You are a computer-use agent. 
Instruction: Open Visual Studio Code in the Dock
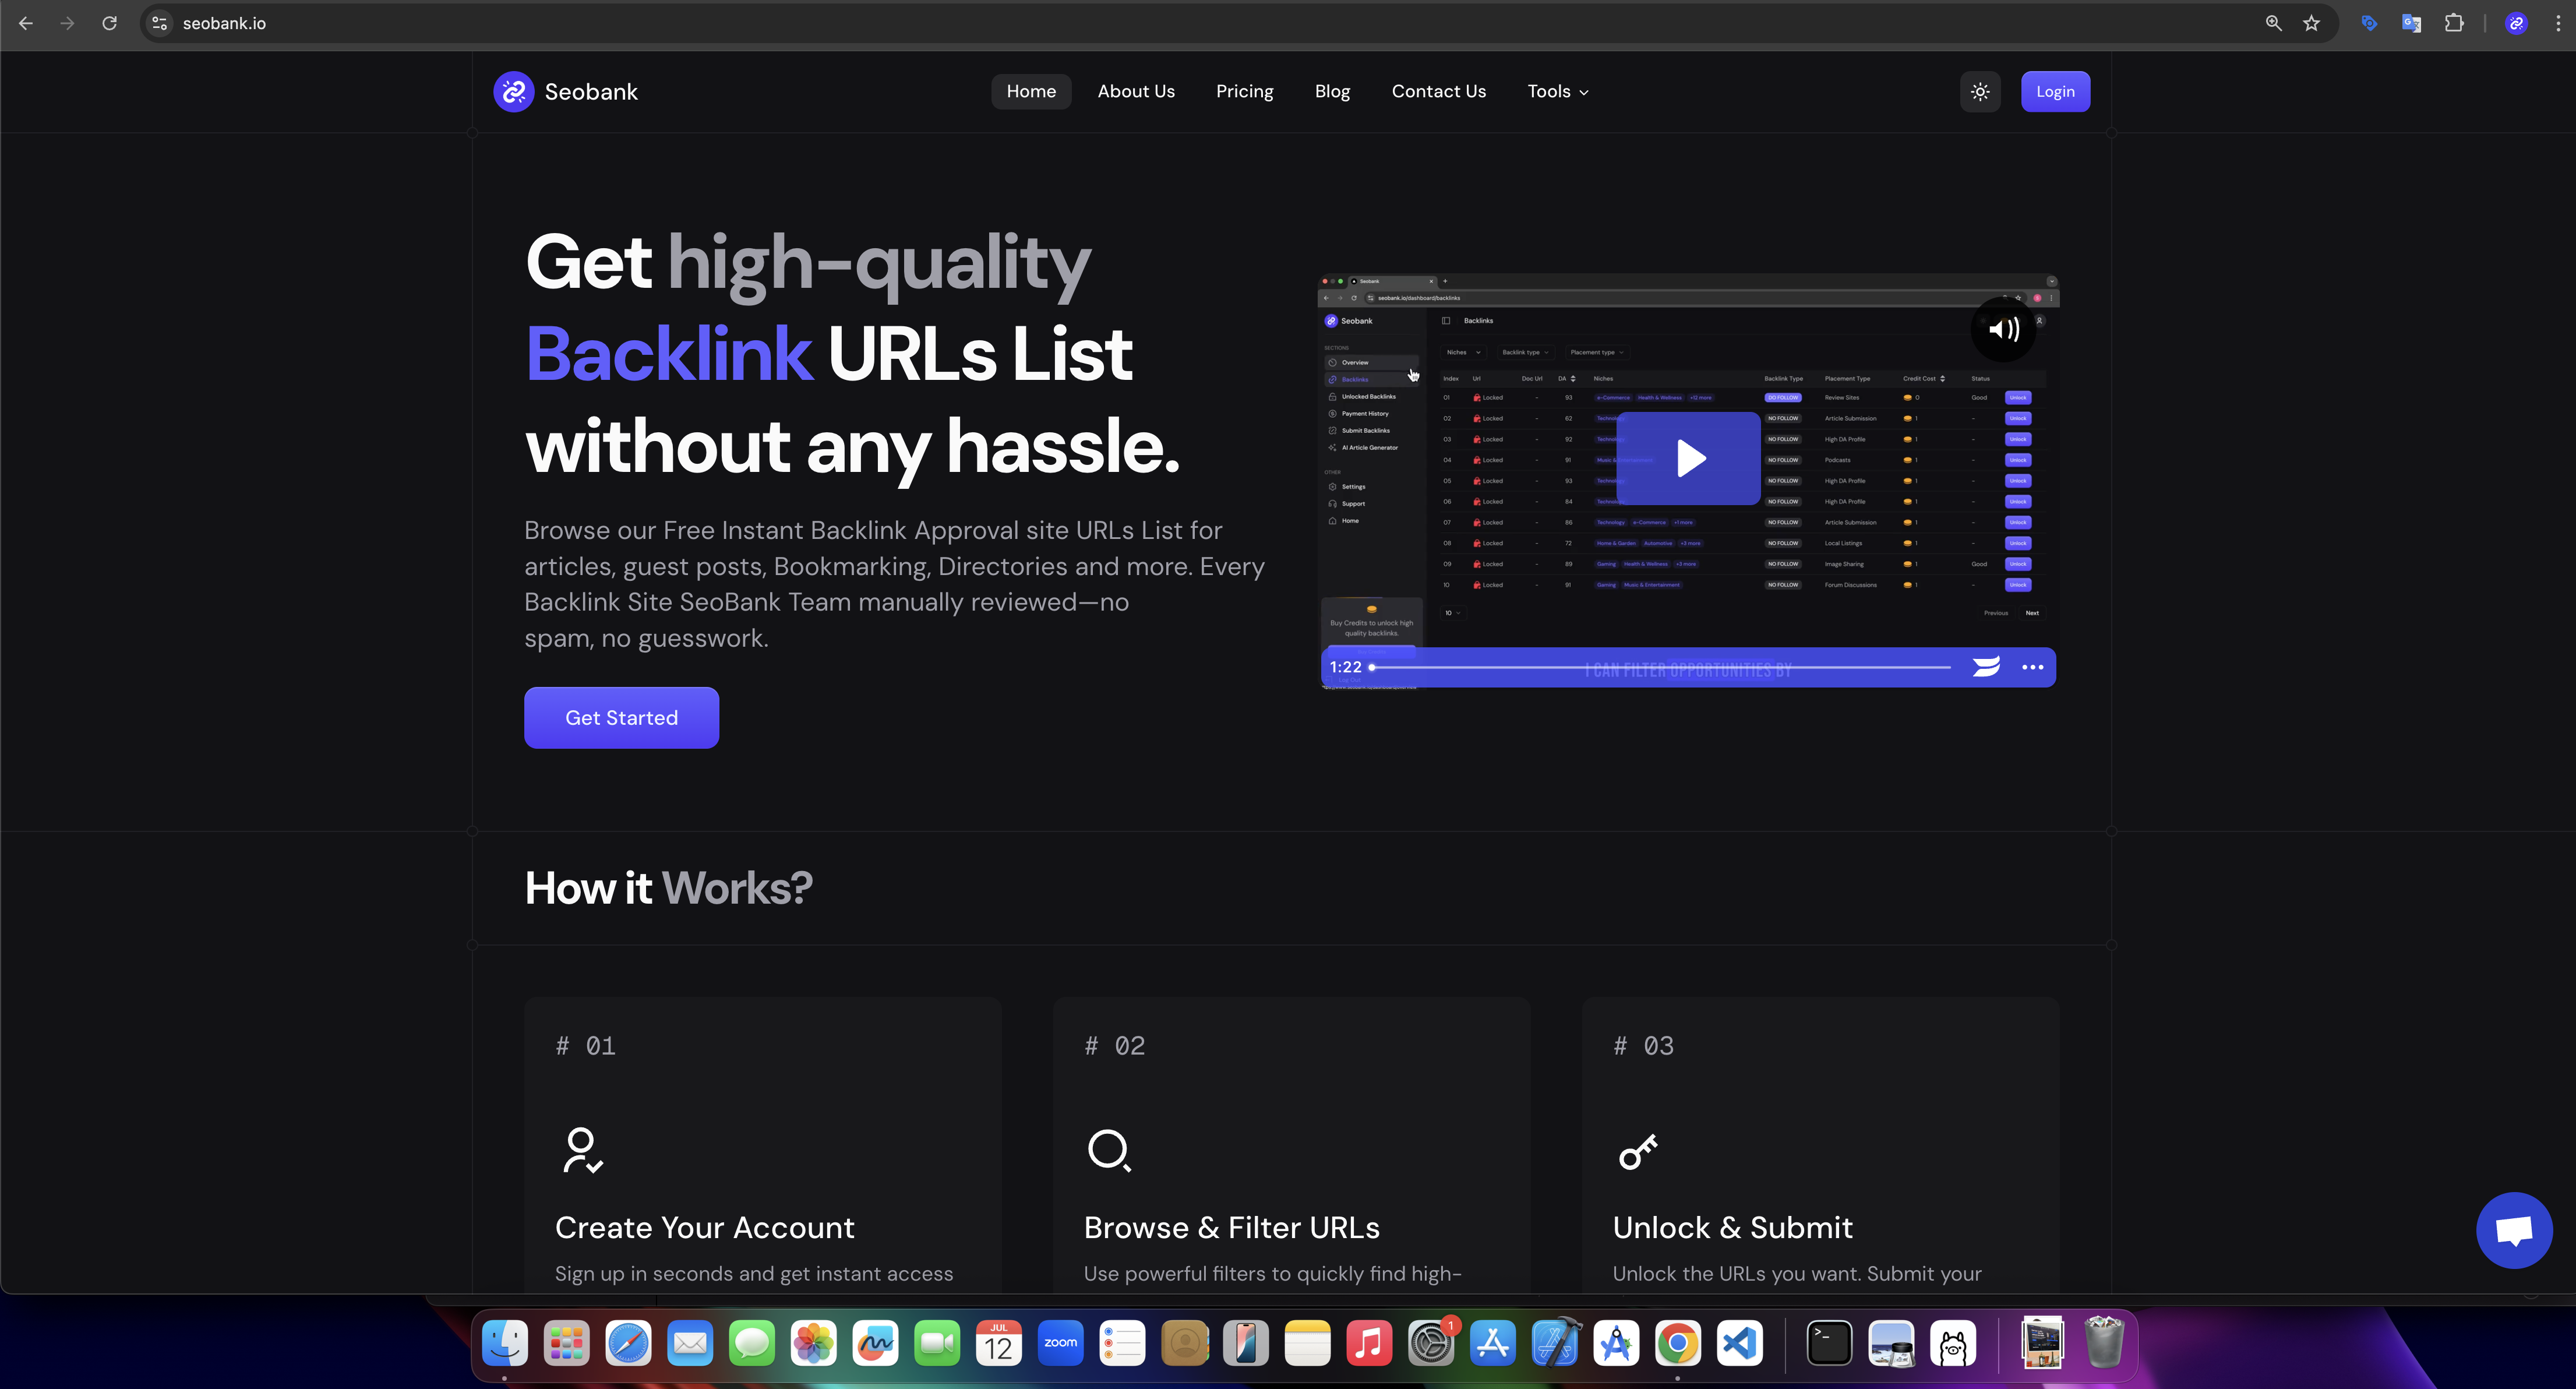[x=1739, y=1342]
